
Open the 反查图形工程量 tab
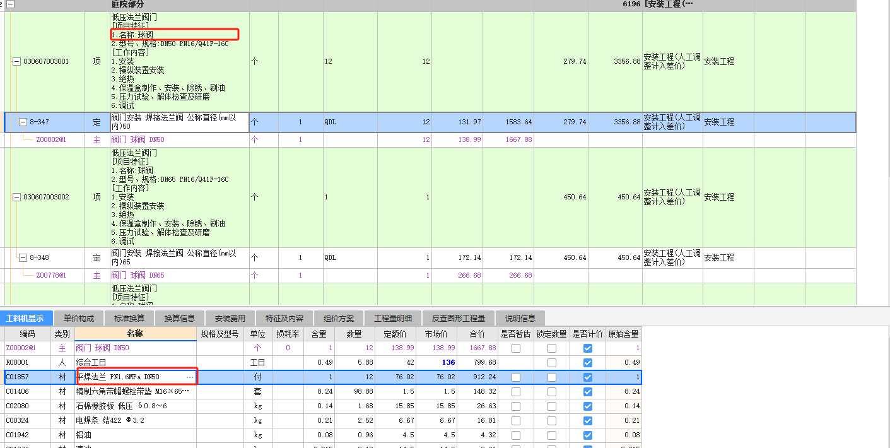tap(459, 318)
